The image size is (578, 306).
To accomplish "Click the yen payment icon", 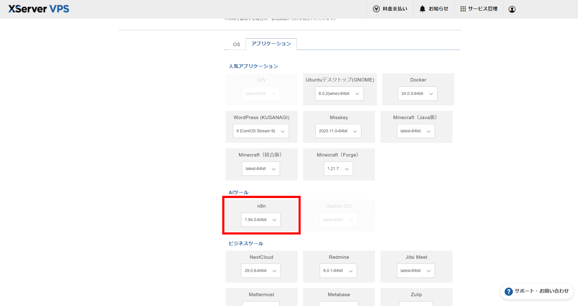I will [376, 9].
